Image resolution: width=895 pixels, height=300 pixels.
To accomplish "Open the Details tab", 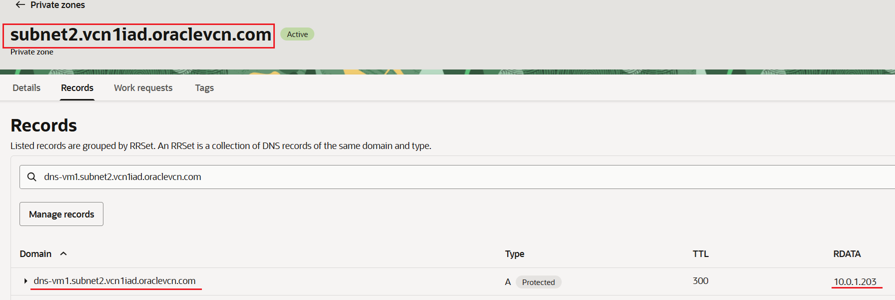I will (x=26, y=88).
